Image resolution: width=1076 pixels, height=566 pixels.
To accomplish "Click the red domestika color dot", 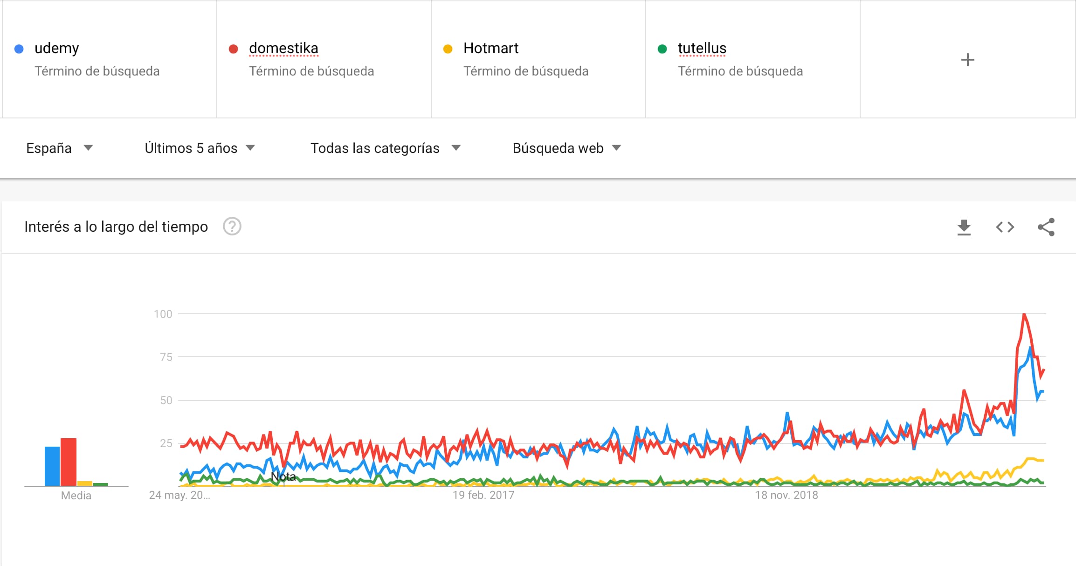I will coord(234,49).
